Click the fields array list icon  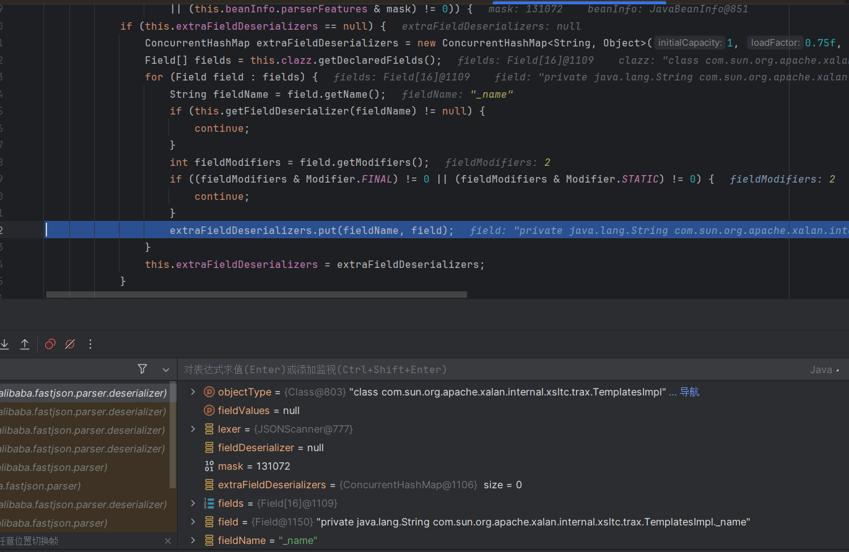[x=209, y=503]
